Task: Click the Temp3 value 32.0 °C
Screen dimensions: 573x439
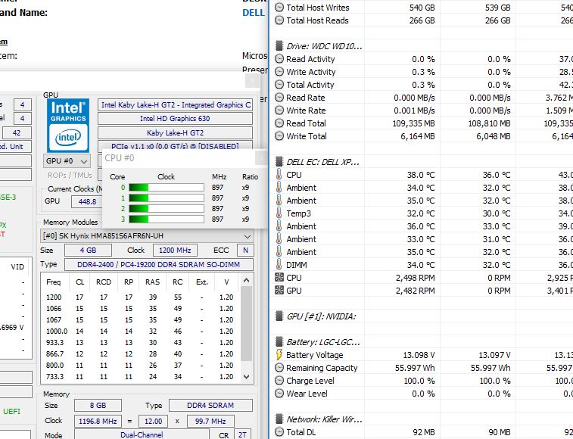Action: (421, 213)
